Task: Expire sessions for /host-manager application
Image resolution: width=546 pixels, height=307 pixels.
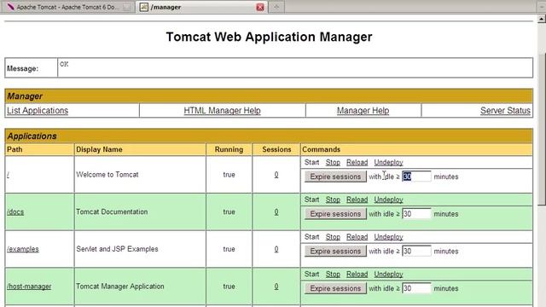Action: (x=335, y=288)
